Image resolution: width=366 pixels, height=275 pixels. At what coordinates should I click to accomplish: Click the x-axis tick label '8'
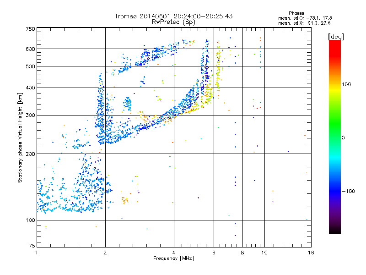click(242, 253)
